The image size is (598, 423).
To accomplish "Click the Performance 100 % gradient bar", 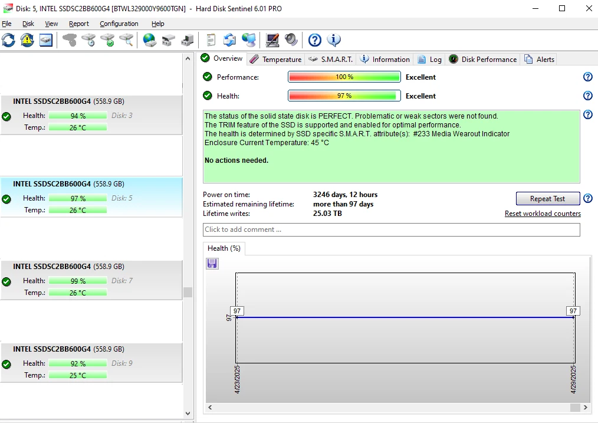I will coord(344,77).
